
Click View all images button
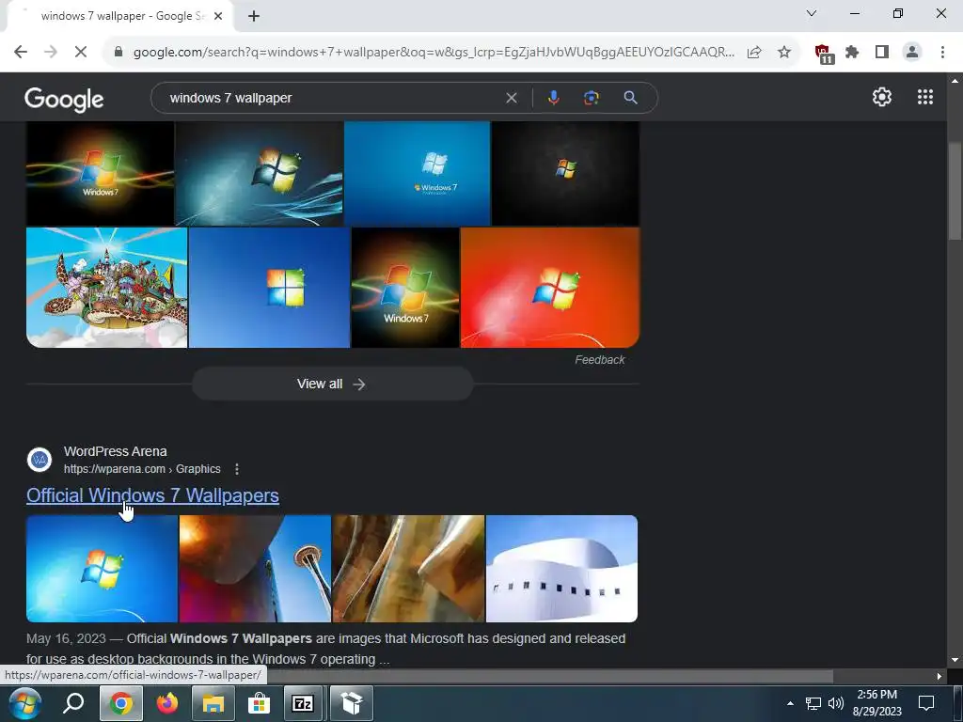tap(332, 384)
